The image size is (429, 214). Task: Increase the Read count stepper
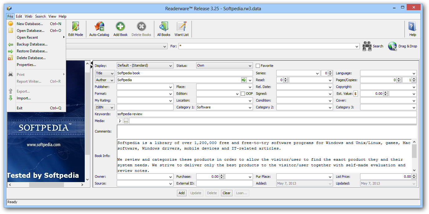click(286, 79)
